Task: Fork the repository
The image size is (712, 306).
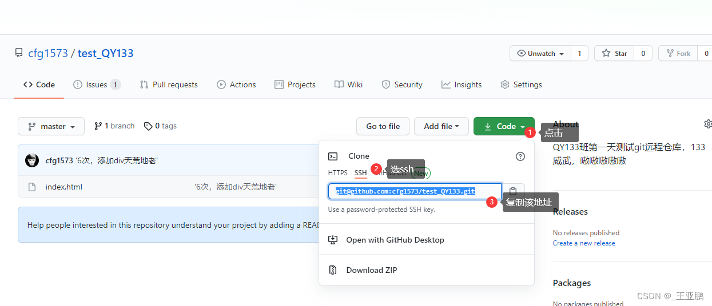Action: [x=678, y=54]
